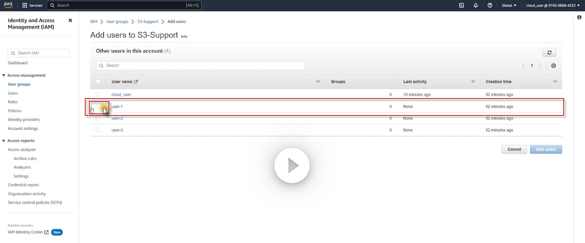Select all users with the header checkbox

[98, 81]
